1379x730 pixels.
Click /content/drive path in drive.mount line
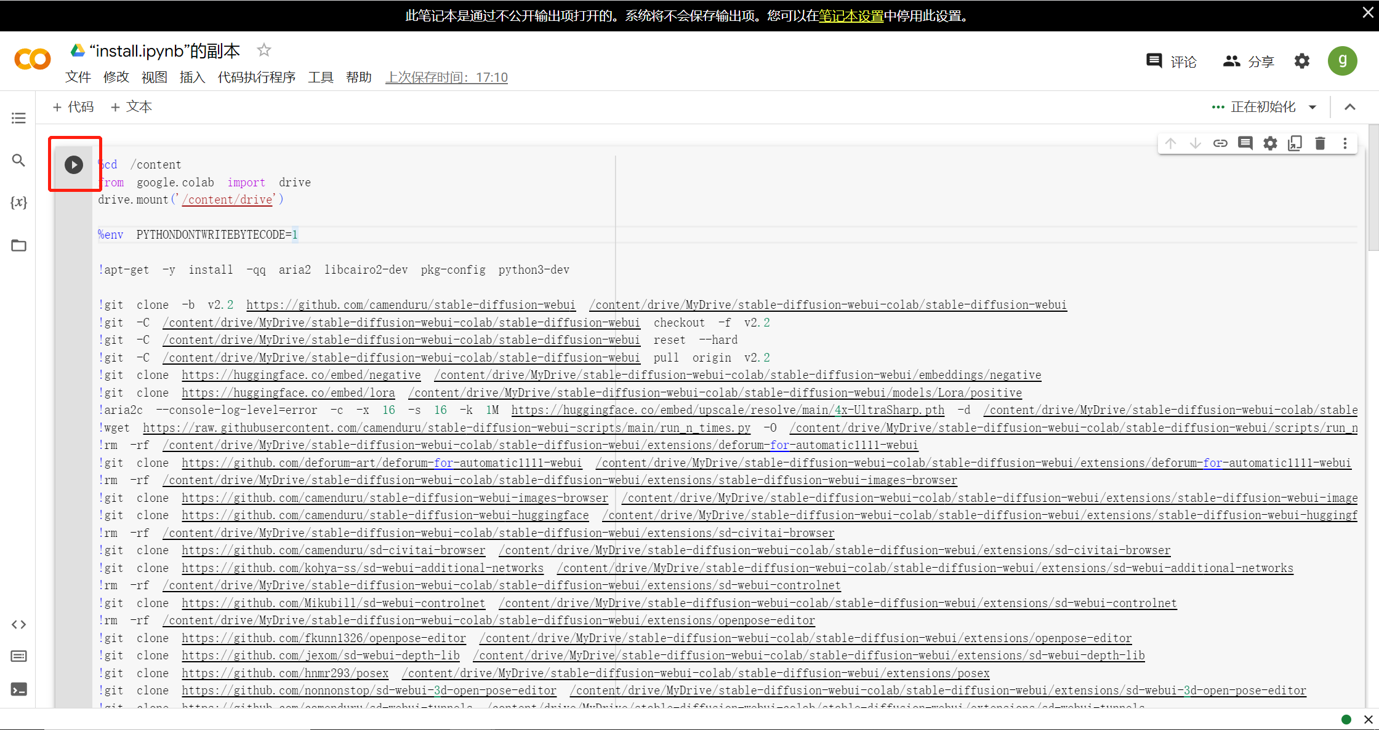coord(227,200)
